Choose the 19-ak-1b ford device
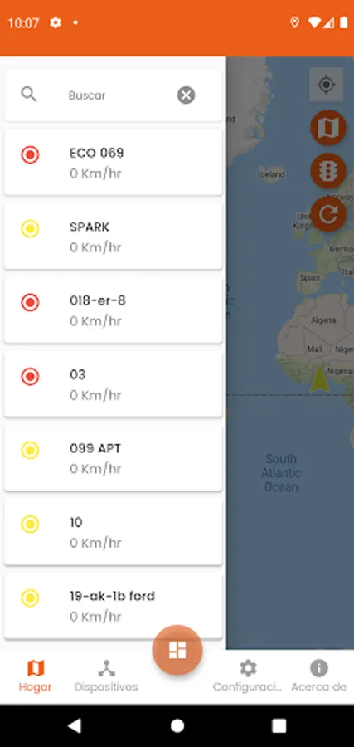The image size is (354, 747). click(114, 606)
